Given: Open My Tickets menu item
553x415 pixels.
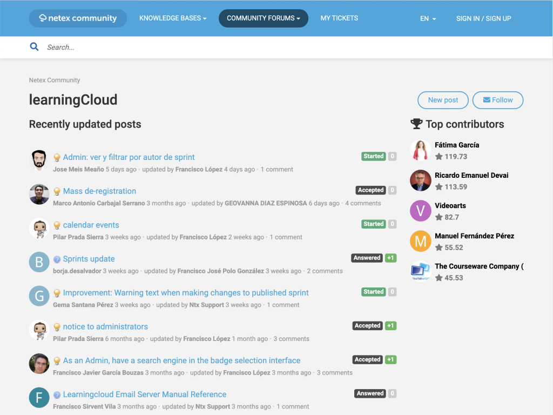Looking at the screenshot, I should tap(339, 18).
